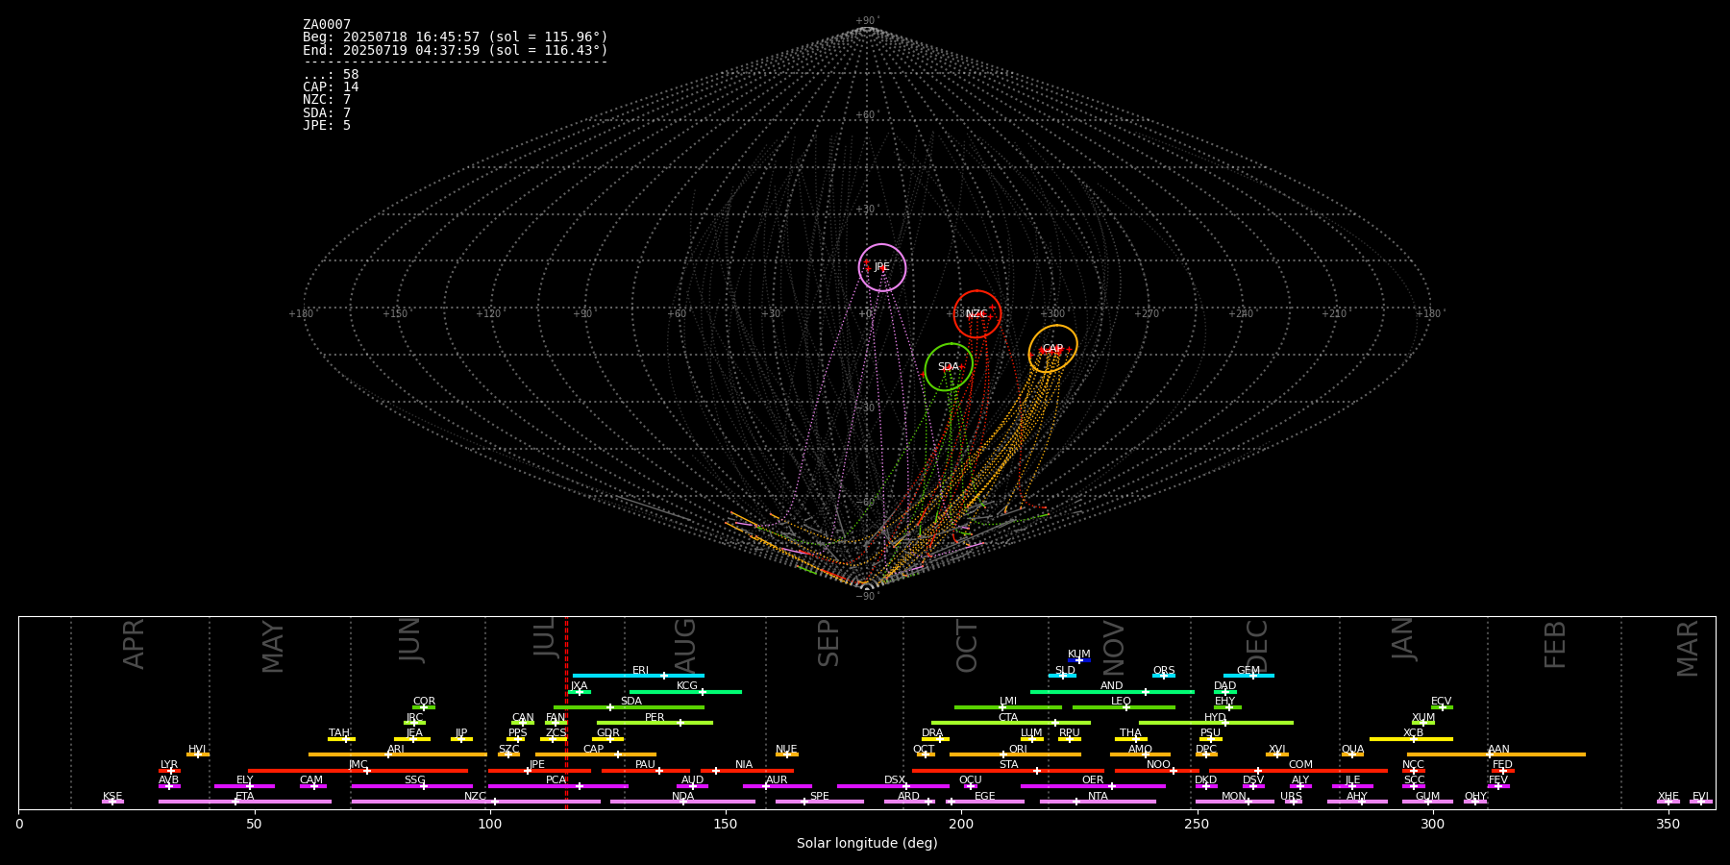Click the PER shower bar label
This screenshot has width=1730, height=865.
[x=655, y=718]
